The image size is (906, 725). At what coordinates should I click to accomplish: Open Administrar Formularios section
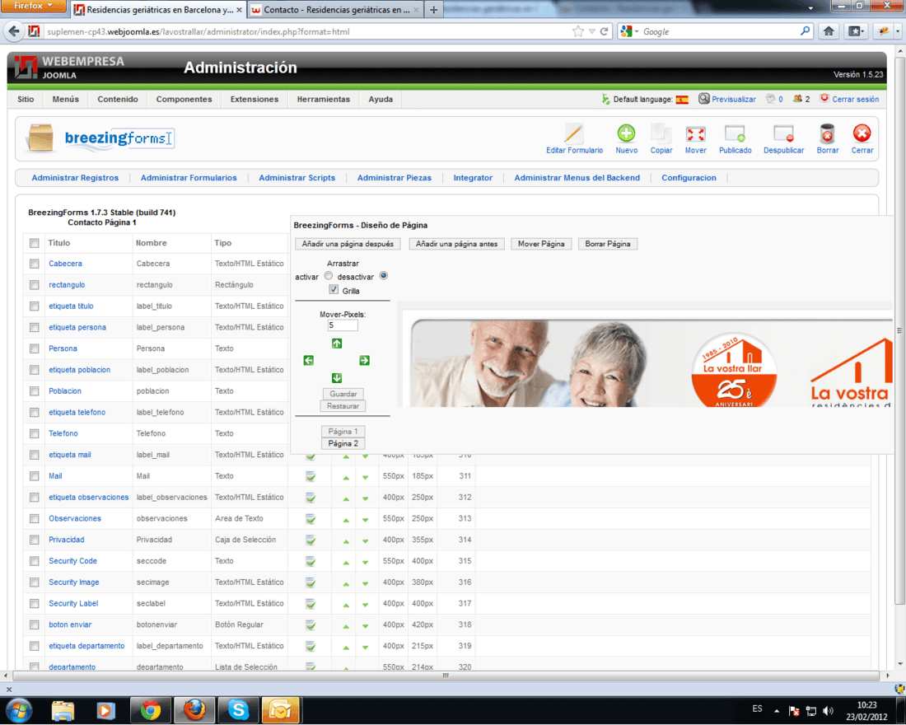click(x=189, y=178)
